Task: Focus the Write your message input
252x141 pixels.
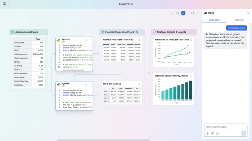Action: click(x=225, y=127)
